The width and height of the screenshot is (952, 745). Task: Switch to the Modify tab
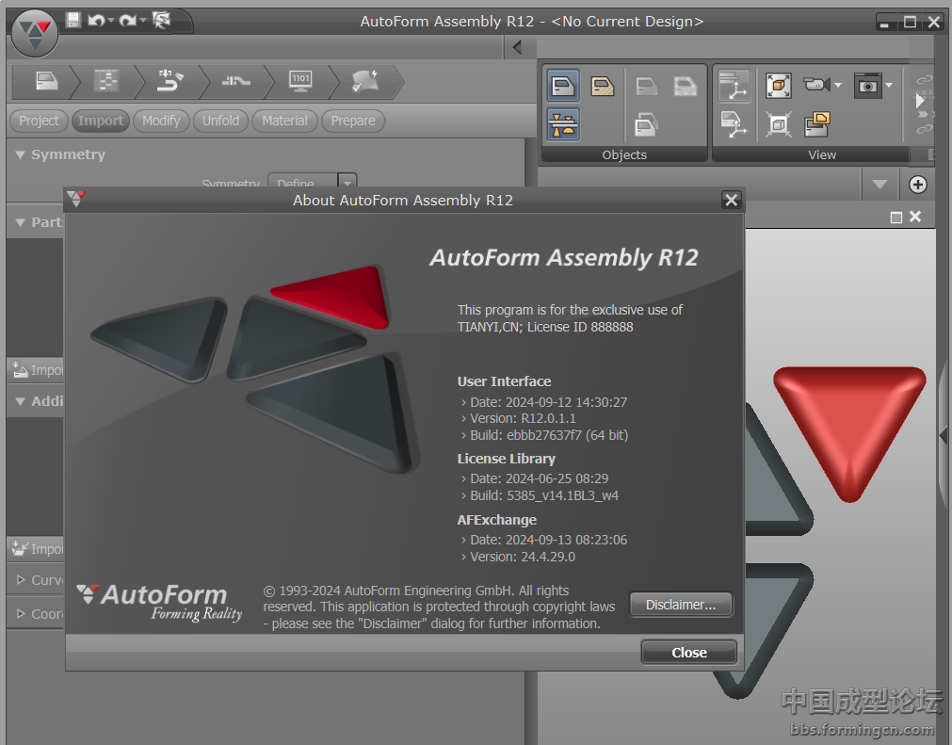(161, 121)
